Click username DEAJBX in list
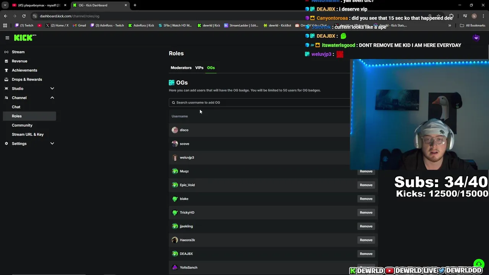Screen dimensions: 489x275 (x=186, y=254)
